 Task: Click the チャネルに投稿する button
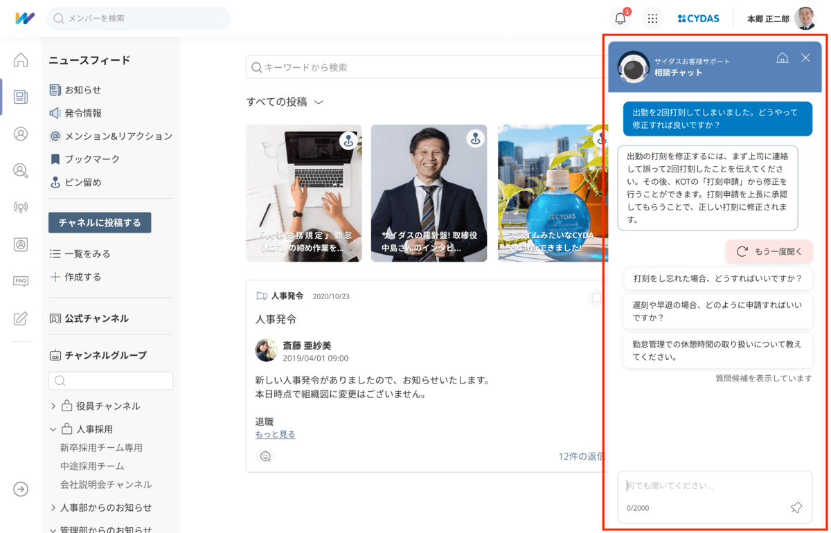coord(99,222)
